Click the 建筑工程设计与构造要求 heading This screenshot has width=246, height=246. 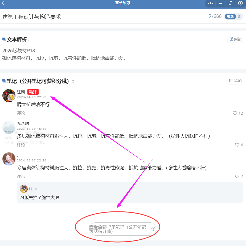32,17
